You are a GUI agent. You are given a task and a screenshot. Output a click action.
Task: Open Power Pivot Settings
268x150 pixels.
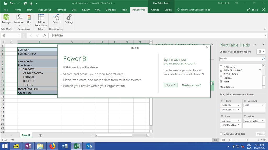click(69, 19)
